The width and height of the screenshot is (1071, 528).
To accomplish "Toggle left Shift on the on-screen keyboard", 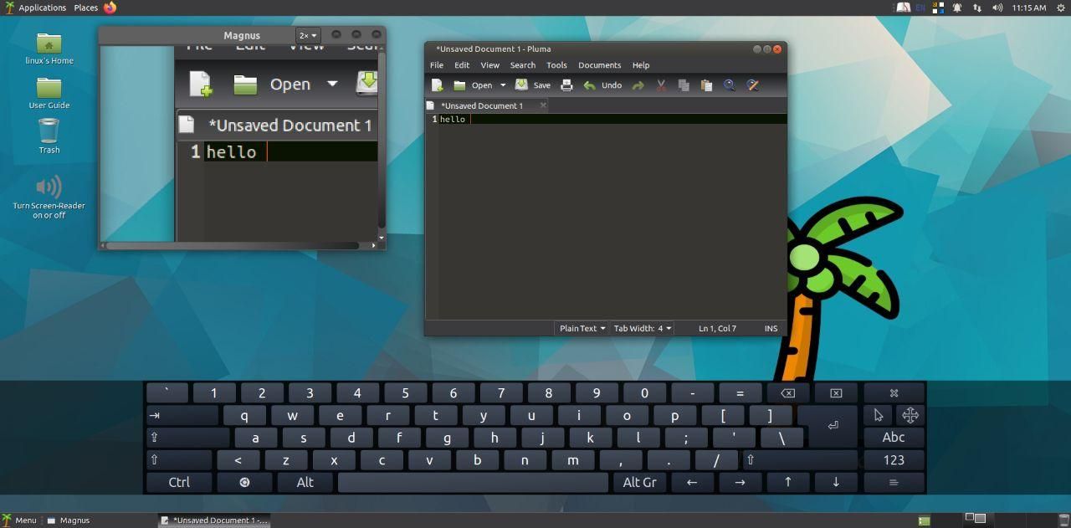I will (x=179, y=459).
